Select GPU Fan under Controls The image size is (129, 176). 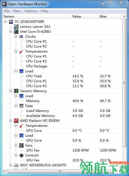click(62, 160)
